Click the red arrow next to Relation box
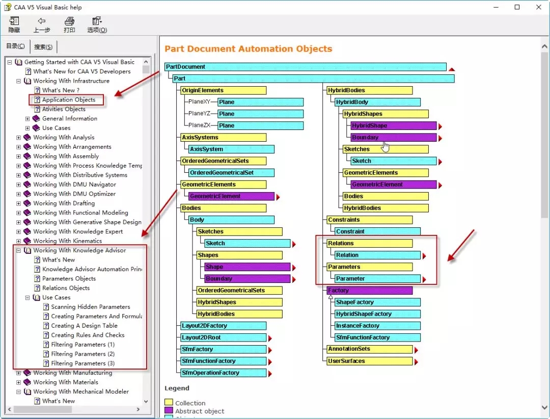550x419 pixels. click(x=424, y=256)
